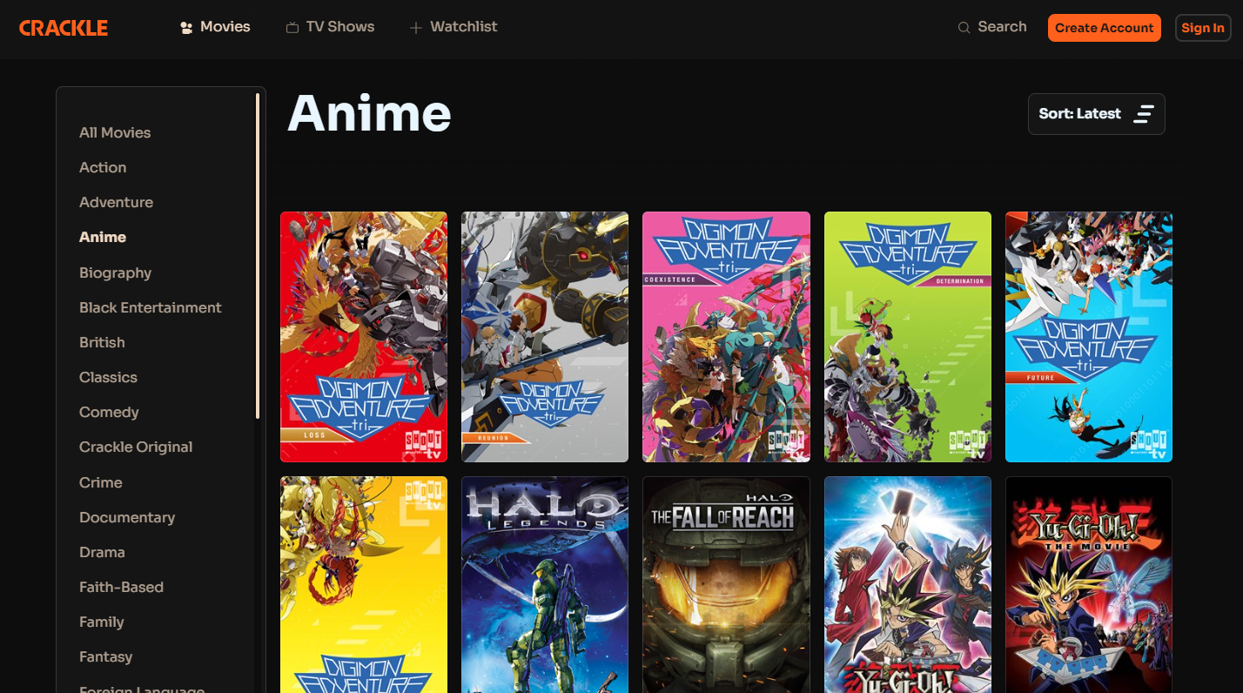This screenshot has width=1243, height=693.
Task: Select the Action genre
Action: coord(103,167)
